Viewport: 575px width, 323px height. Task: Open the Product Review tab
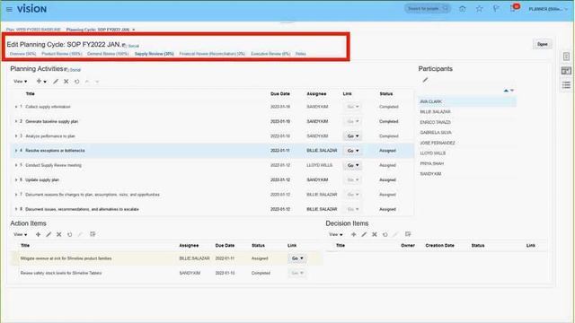tap(62, 54)
